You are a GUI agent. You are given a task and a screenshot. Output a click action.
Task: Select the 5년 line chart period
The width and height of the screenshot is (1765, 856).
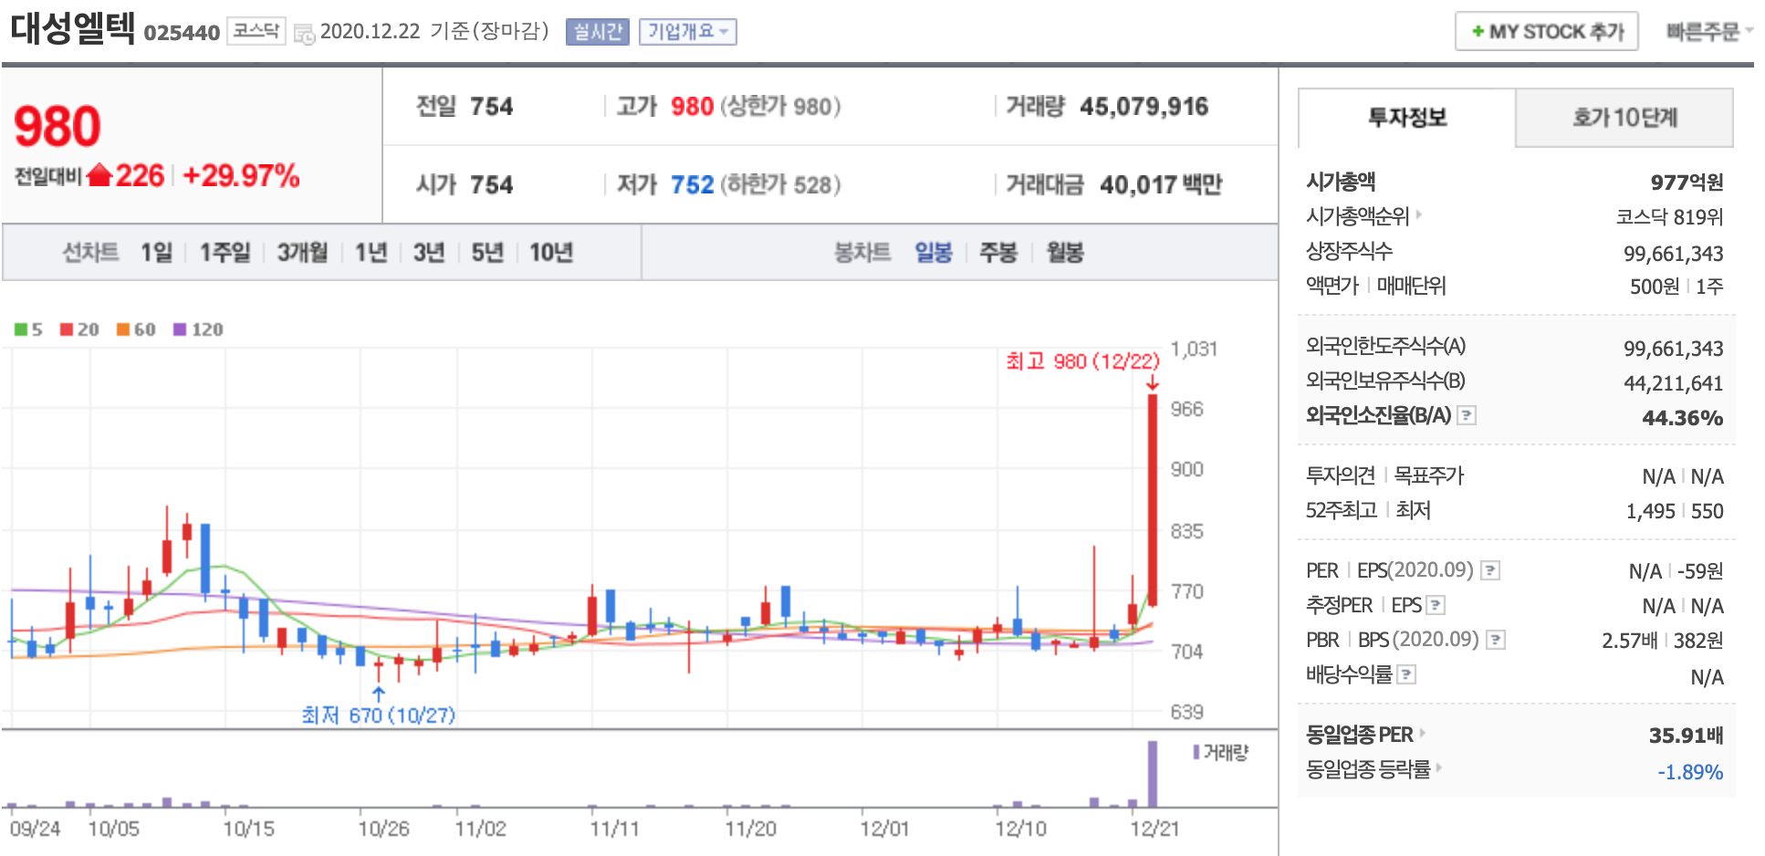point(487,252)
